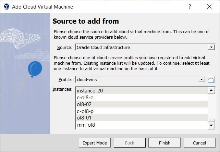220x152 pixels.
Task: Click the Back button
Action: [x=130, y=143]
